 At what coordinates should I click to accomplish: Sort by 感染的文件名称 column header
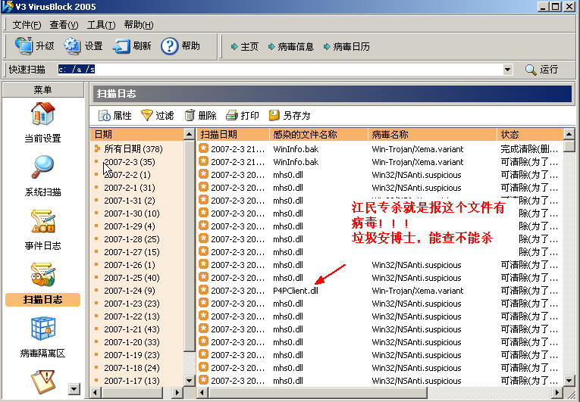[x=319, y=135]
